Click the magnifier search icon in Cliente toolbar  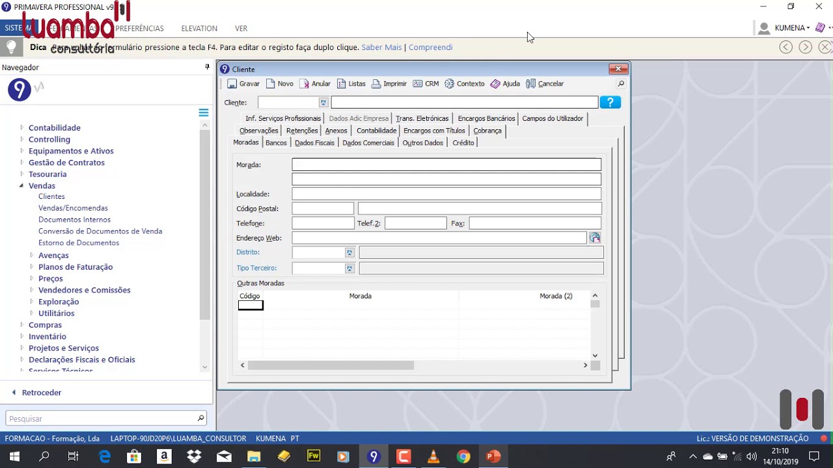point(621,84)
